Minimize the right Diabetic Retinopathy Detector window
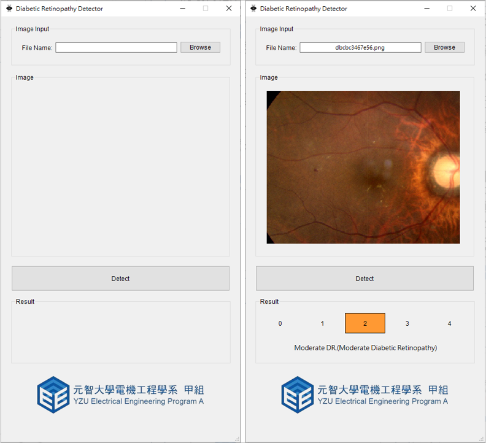This screenshot has height=443, width=486. pyautogui.click(x=427, y=9)
